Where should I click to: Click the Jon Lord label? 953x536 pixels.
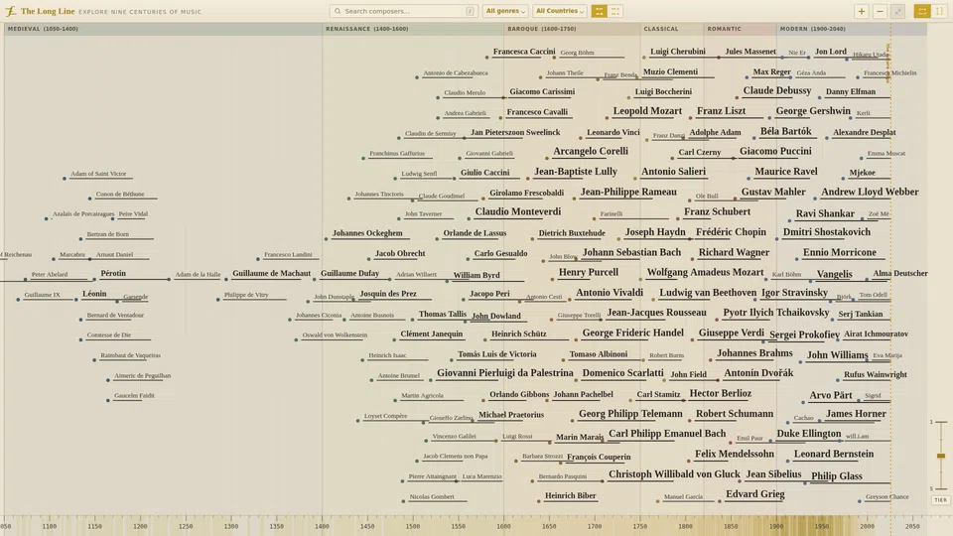[830, 52]
